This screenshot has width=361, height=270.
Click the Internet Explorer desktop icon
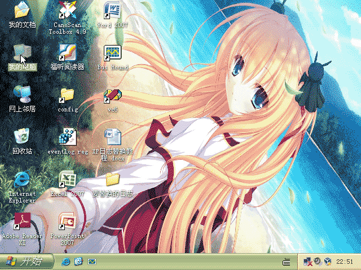click(22, 179)
